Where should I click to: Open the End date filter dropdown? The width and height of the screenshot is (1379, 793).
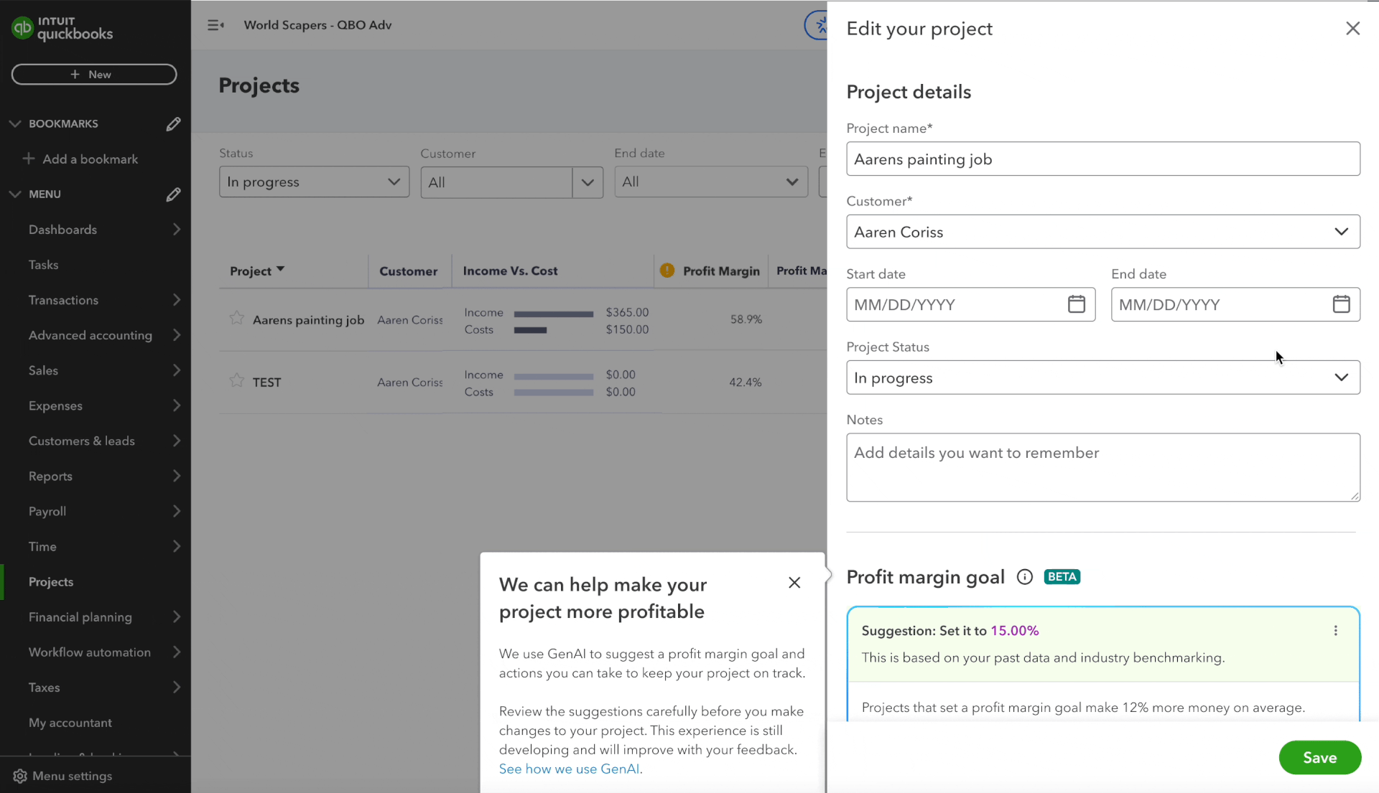pyautogui.click(x=711, y=182)
